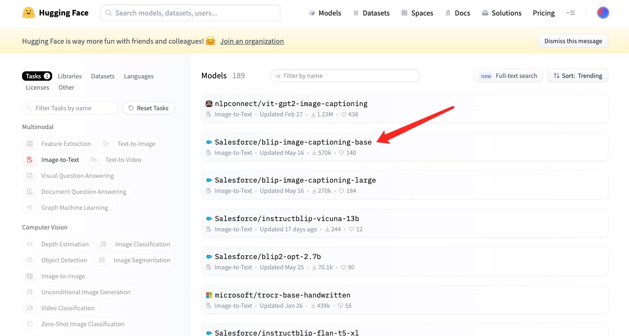This screenshot has width=629, height=336.
Task: Go to the Pricing page
Action: pyautogui.click(x=544, y=13)
